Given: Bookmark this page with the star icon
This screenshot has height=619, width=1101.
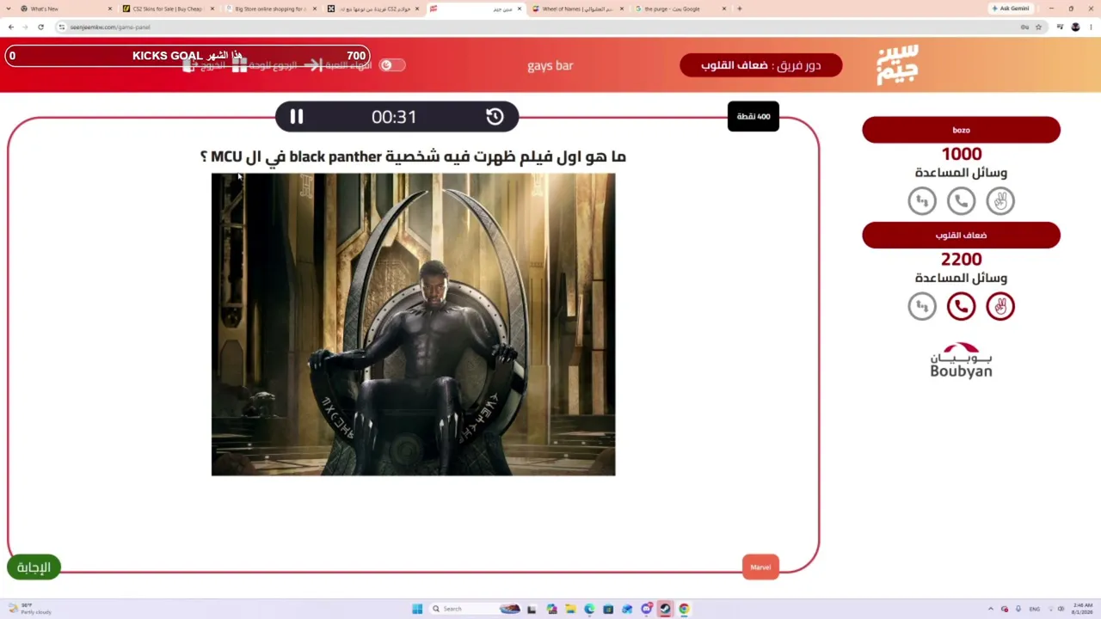Looking at the screenshot, I should click(x=1038, y=27).
